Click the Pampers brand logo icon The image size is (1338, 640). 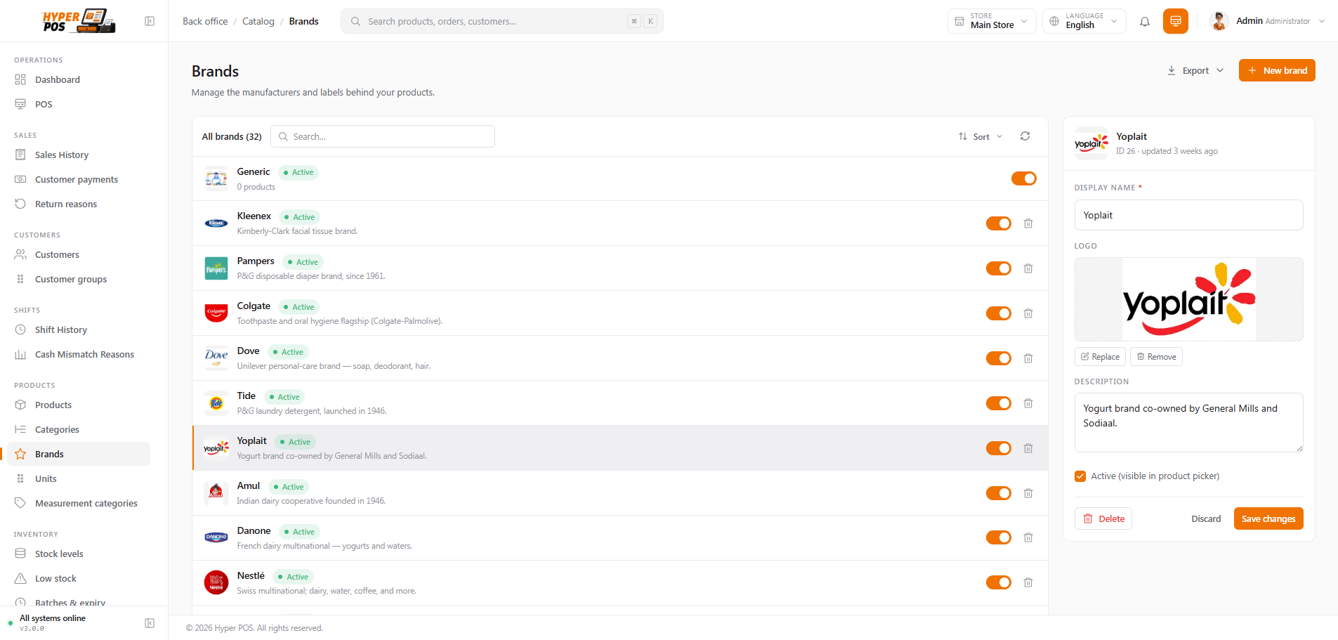[x=216, y=268]
